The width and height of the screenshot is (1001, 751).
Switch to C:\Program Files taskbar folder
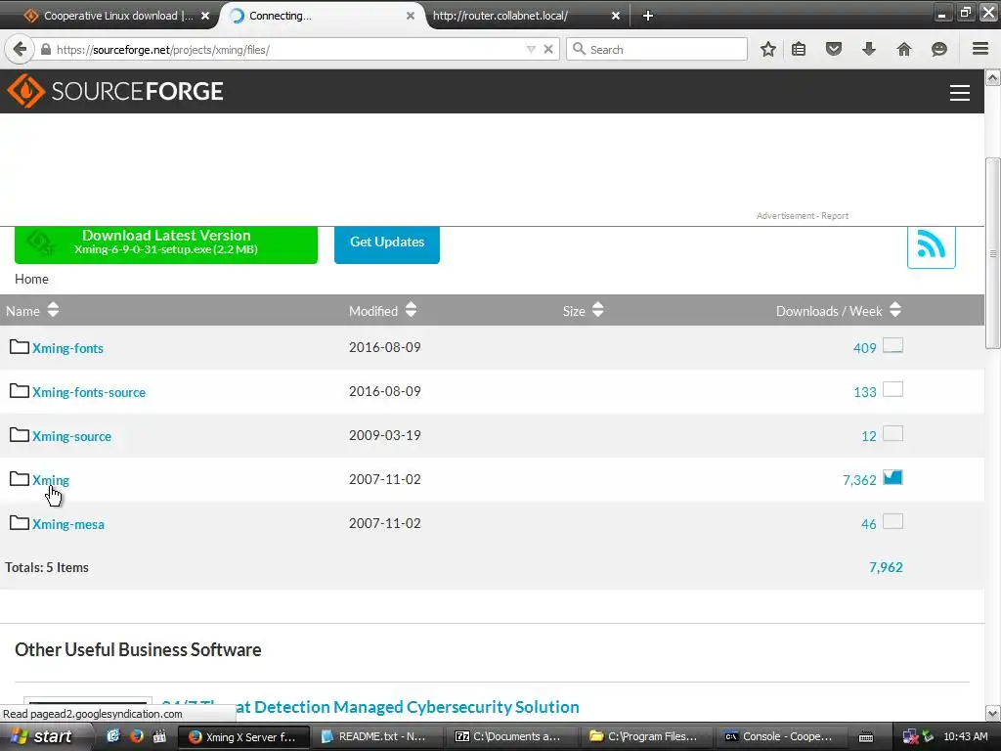point(645,736)
